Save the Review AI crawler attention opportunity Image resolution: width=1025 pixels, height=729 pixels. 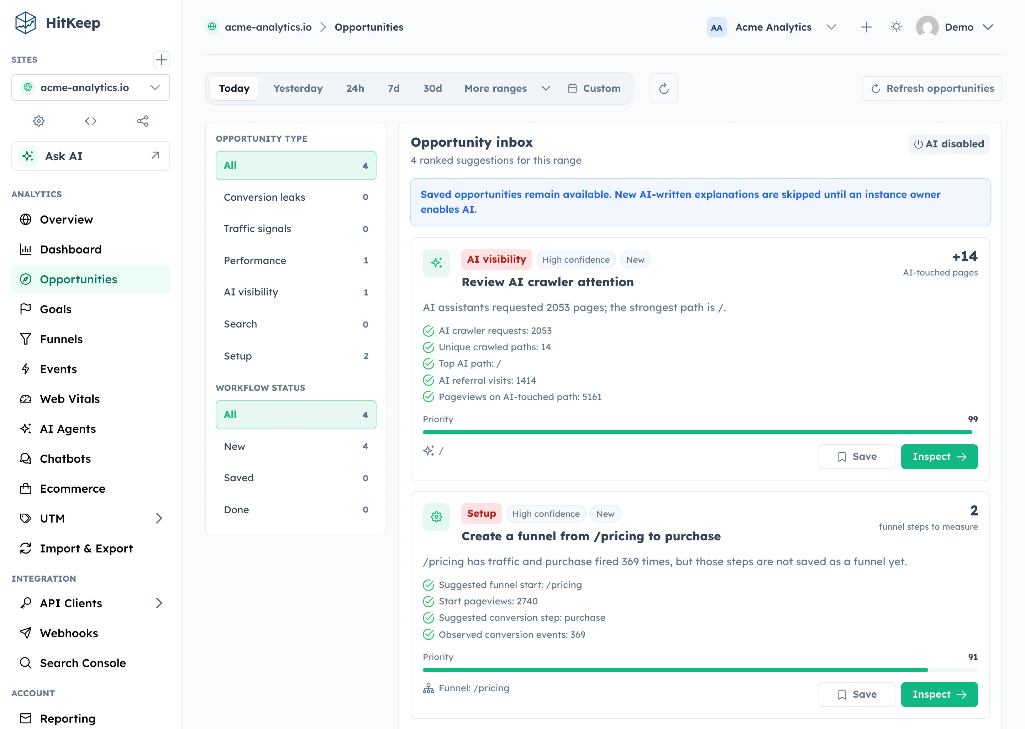856,457
